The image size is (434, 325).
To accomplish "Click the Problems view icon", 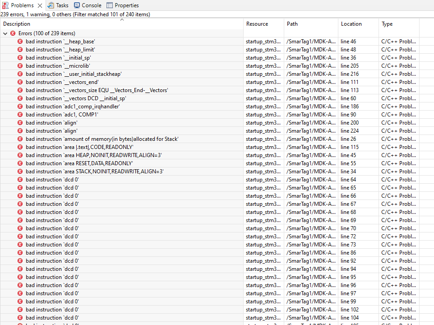I will 6,5.
